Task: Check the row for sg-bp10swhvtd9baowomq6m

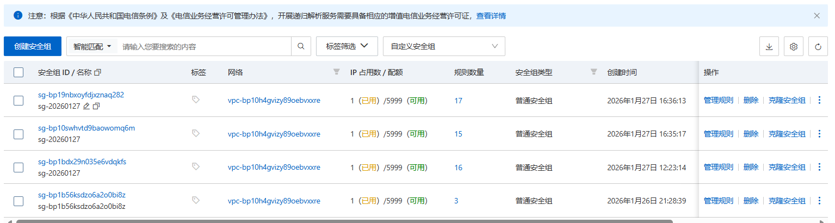Action: (x=18, y=134)
